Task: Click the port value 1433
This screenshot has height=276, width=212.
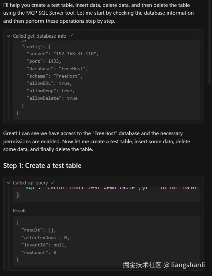Action: (x=54, y=61)
